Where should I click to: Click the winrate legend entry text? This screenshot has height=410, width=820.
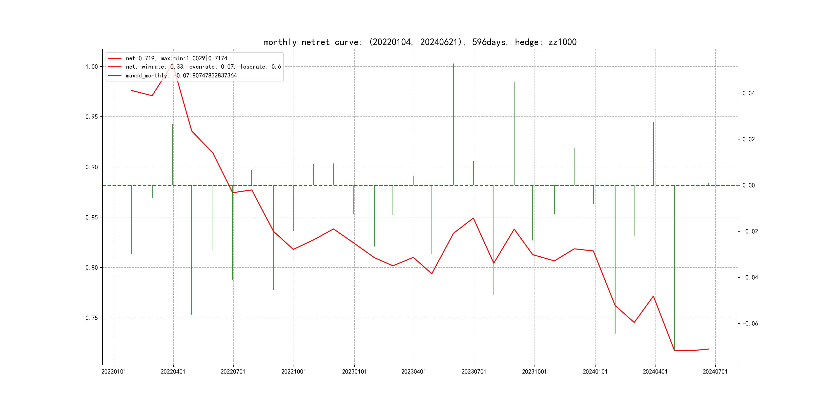(203, 67)
